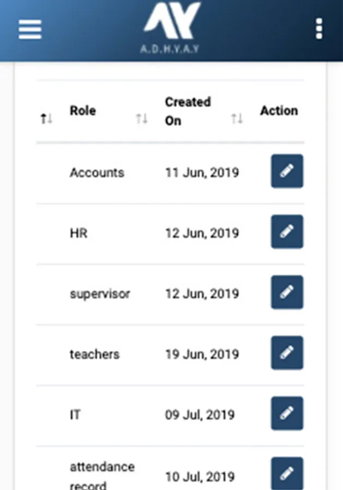
Task: Toggle sort arrows beside Created On
Action: click(x=237, y=118)
